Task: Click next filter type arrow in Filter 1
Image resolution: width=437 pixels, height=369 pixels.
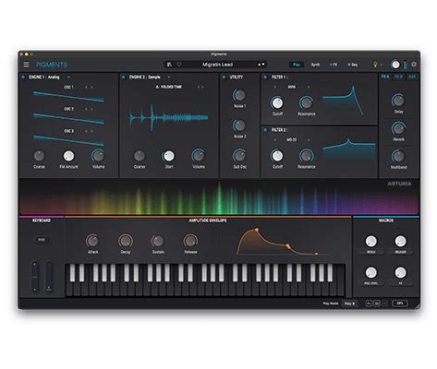Action: [x=309, y=87]
